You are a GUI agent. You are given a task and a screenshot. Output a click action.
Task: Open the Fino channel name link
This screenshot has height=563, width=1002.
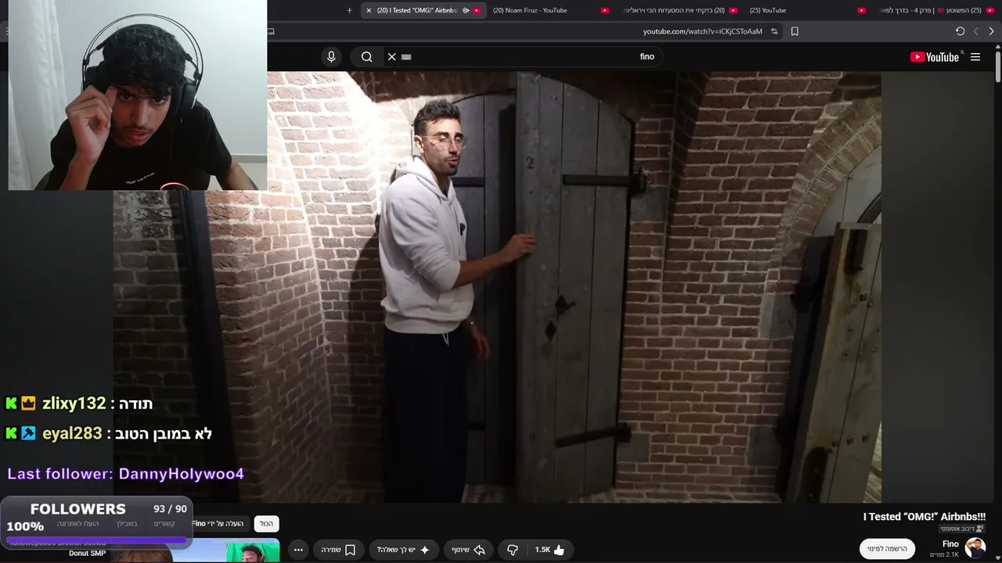[950, 543]
